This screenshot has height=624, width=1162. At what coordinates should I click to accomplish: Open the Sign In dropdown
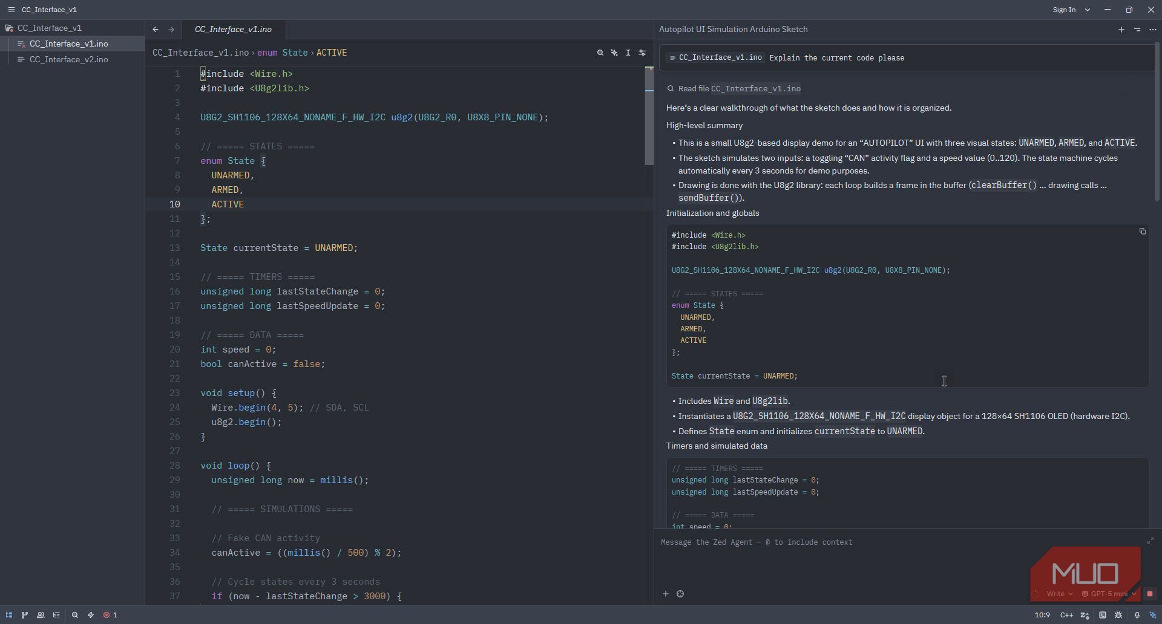tap(1071, 10)
